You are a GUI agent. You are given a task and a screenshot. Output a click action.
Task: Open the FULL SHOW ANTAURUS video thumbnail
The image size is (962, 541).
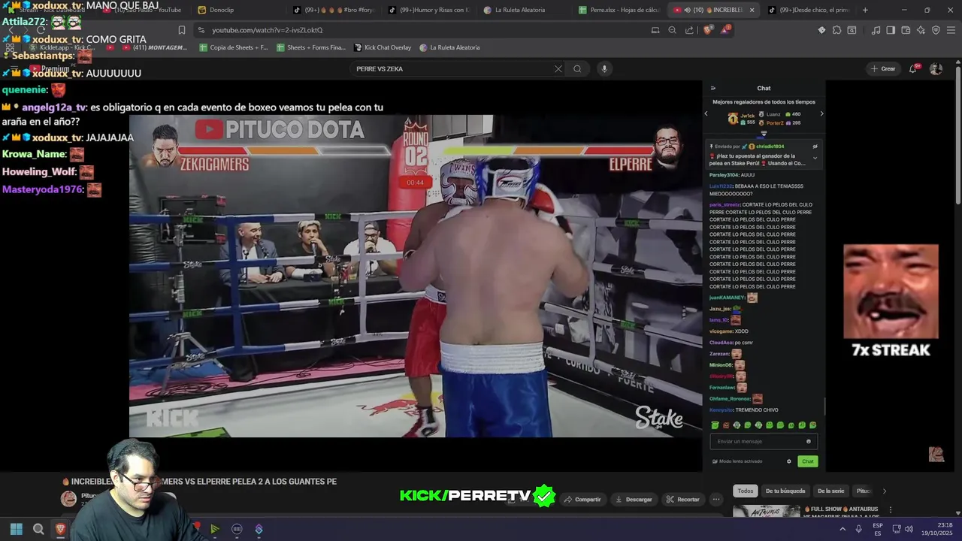point(767,511)
